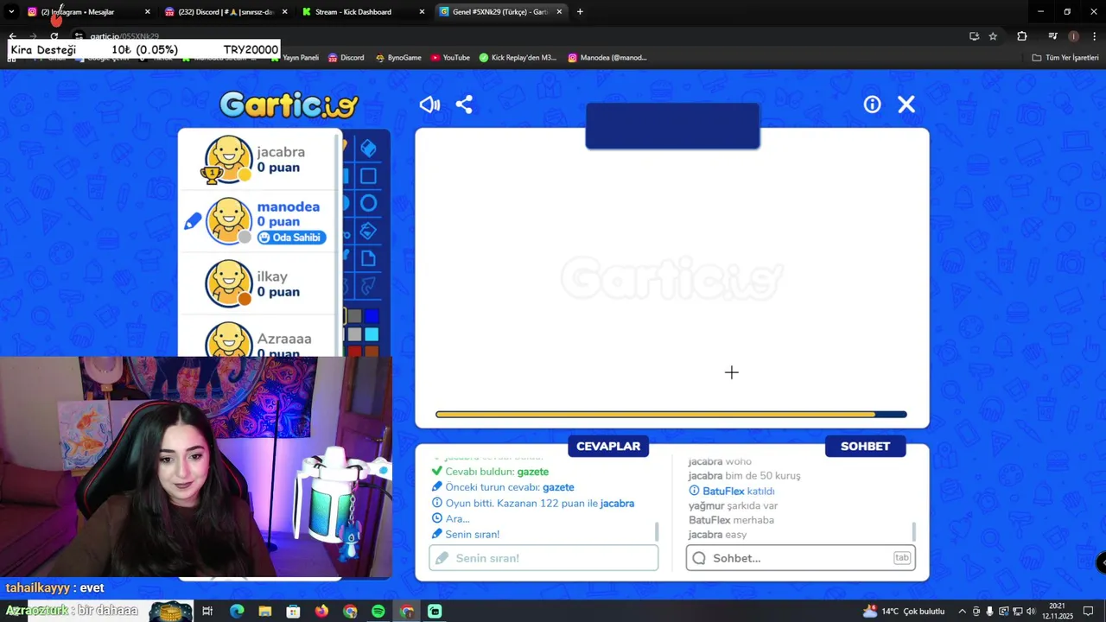The width and height of the screenshot is (1106, 622).
Task: Open the browser extensions puzzle icon
Action: (x=1022, y=36)
